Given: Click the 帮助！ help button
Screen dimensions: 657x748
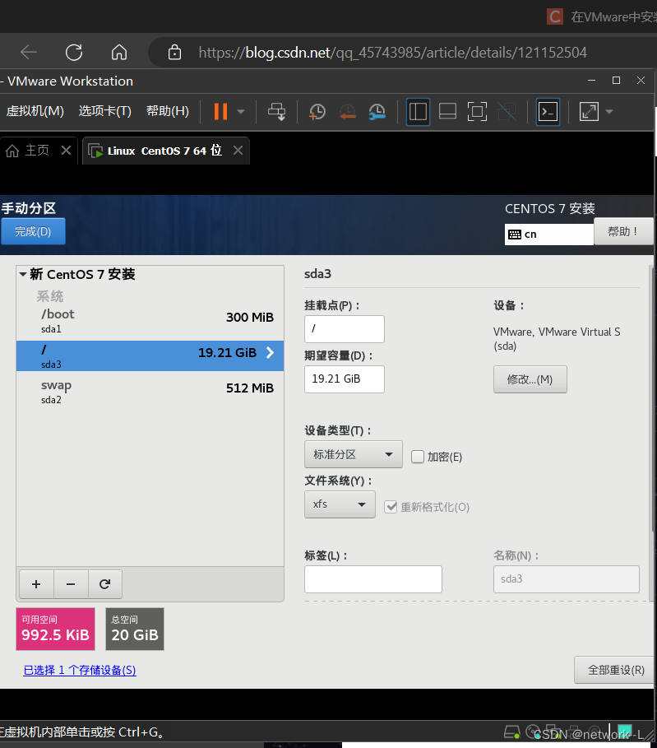Looking at the screenshot, I should pos(623,231).
